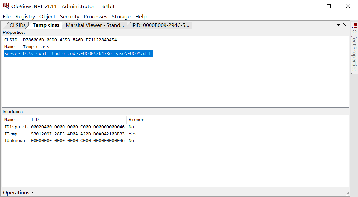Screen dimensions: 358x197
Task: Open the File menu
Action: pyautogui.click(x=7, y=16)
